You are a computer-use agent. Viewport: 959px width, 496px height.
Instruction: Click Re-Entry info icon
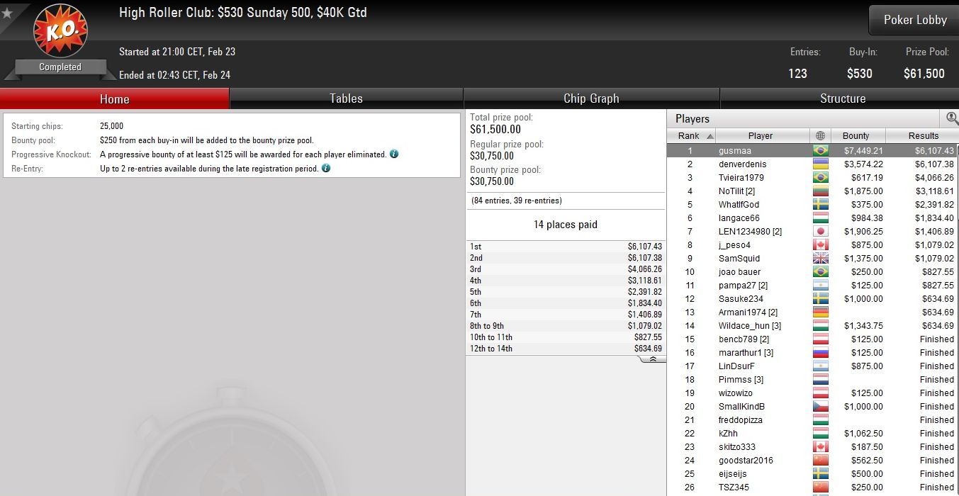pos(326,168)
